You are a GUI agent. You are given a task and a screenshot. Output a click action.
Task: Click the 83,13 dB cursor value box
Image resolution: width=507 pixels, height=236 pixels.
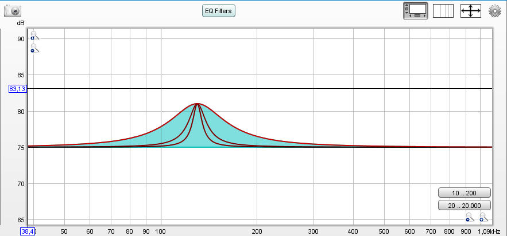(x=17, y=89)
